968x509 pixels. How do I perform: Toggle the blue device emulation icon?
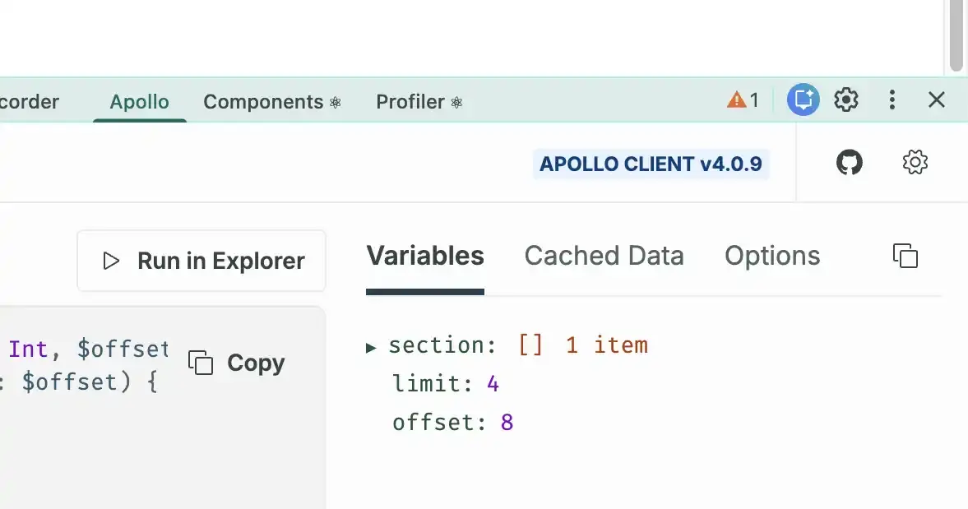click(x=803, y=99)
